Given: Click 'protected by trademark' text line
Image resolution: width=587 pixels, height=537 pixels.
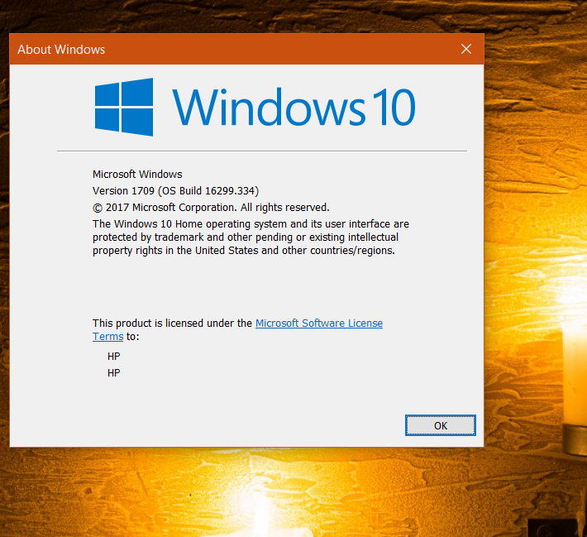Looking at the screenshot, I should coord(246,237).
